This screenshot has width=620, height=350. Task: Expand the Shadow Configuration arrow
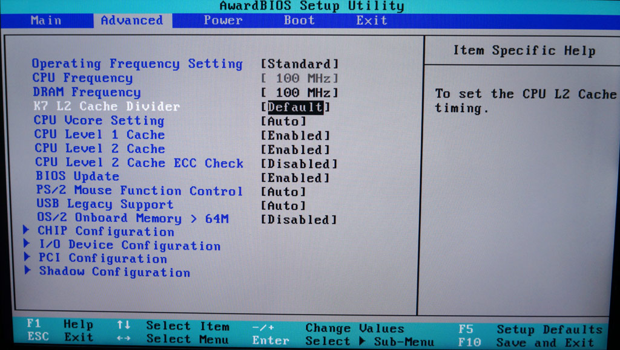28,270
